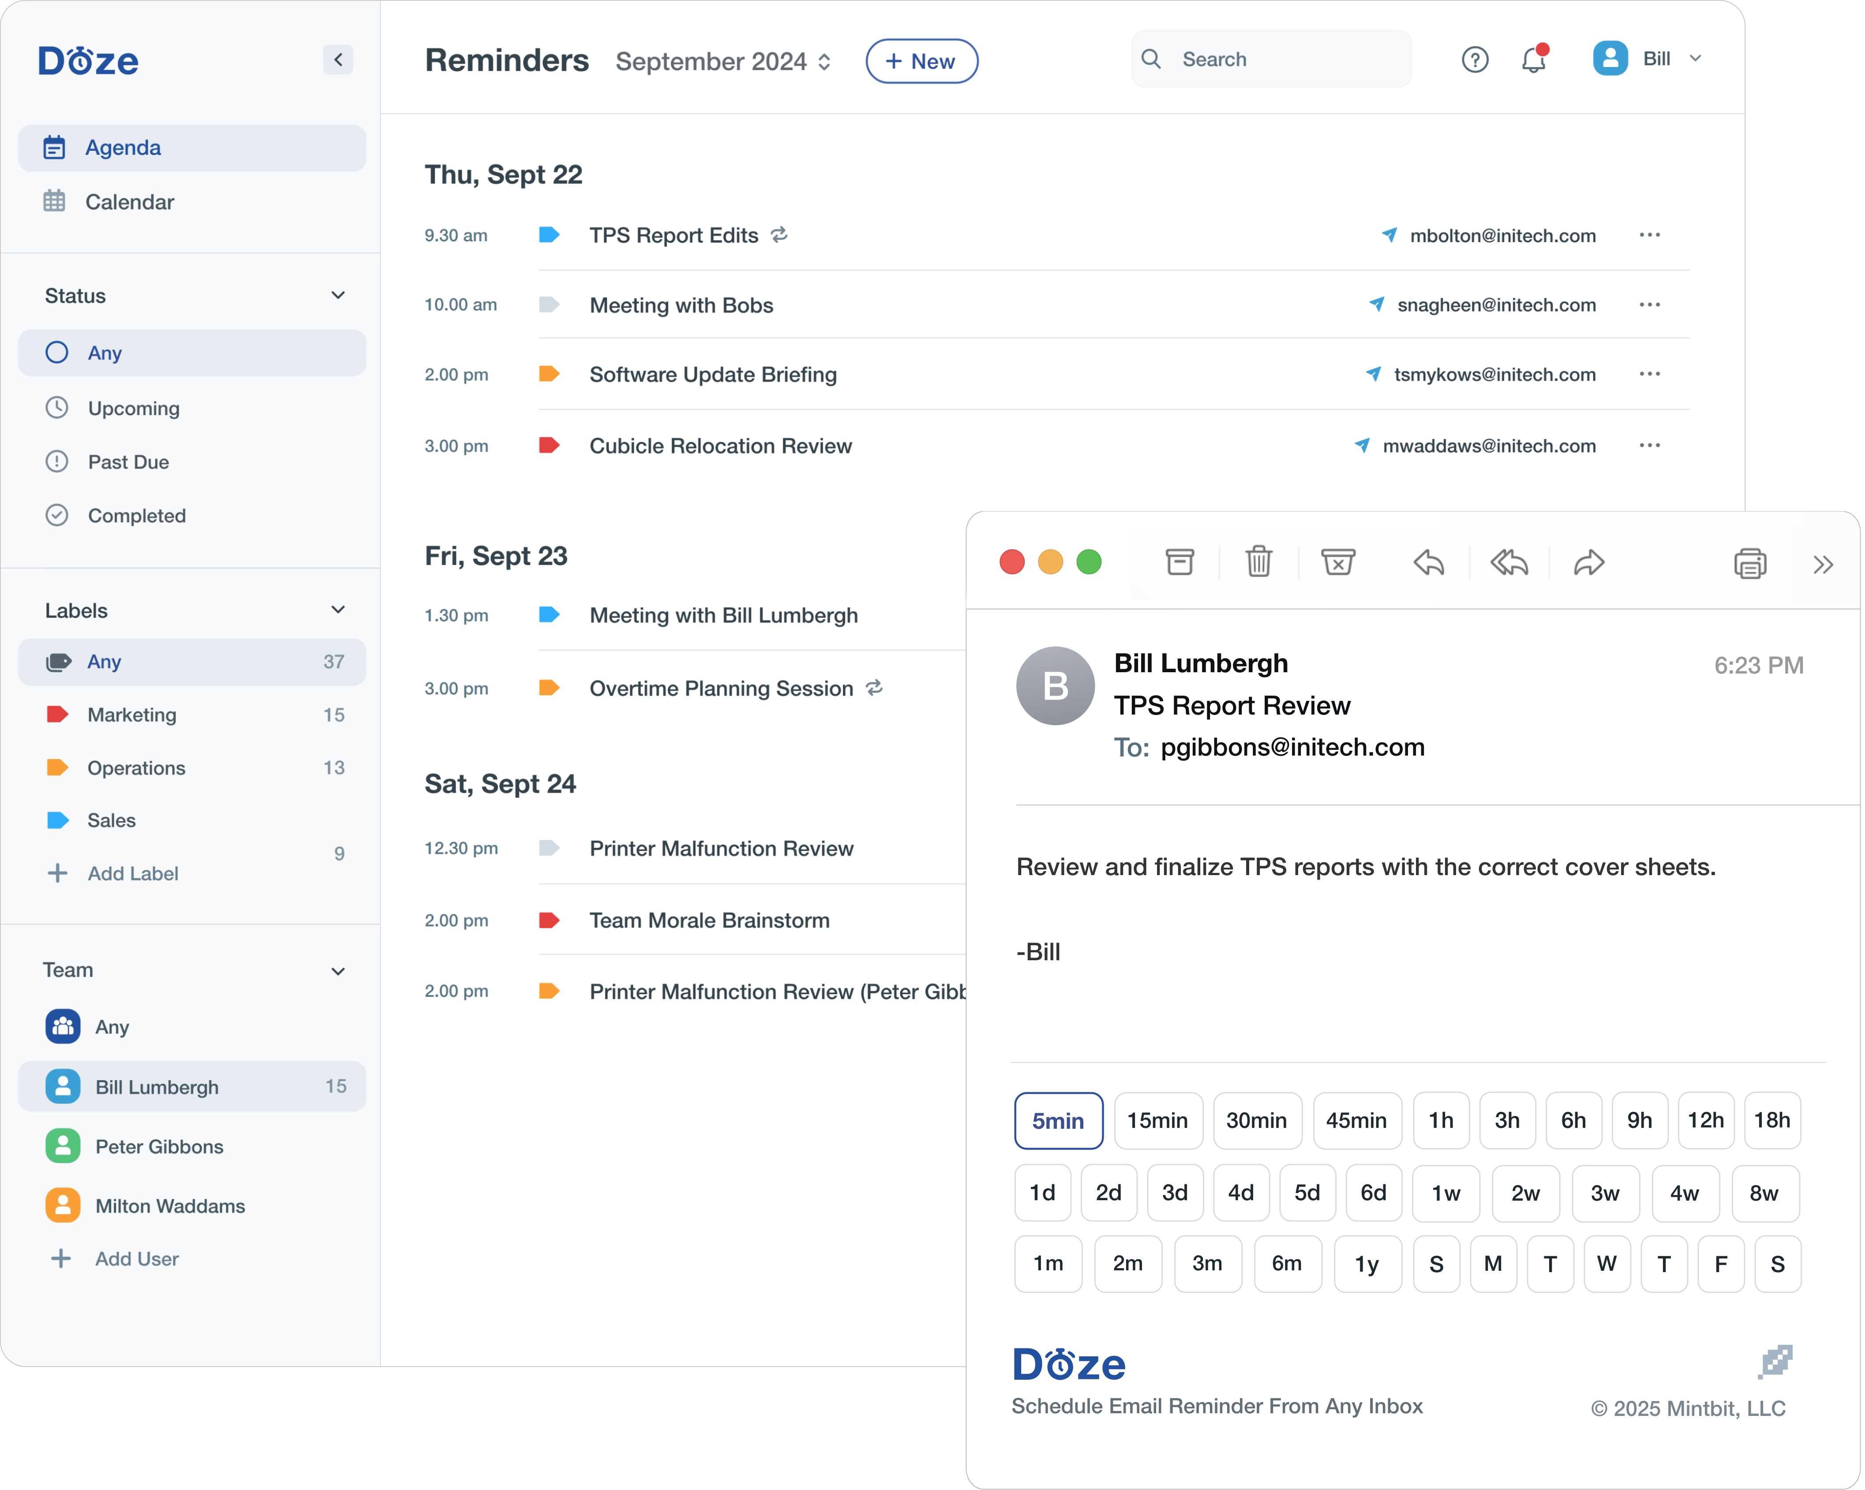The image size is (1865, 1490).
Task: Choose the F weekday snooze button
Action: (1721, 1264)
